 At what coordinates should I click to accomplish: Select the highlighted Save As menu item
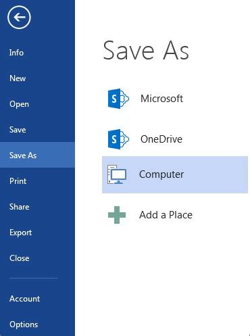click(x=37, y=155)
